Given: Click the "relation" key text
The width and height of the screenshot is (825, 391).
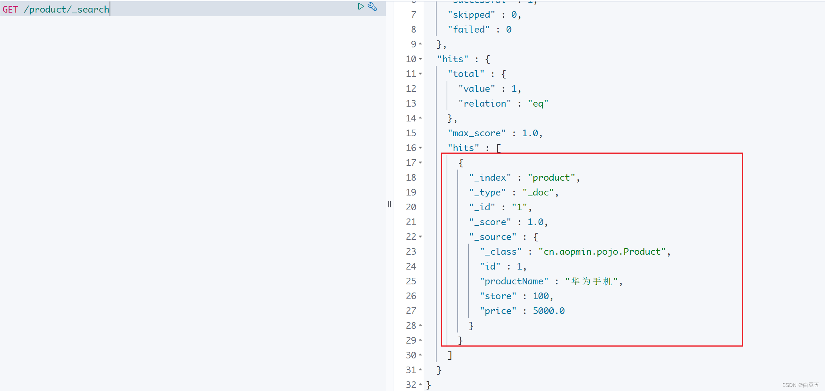Looking at the screenshot, I should coord(484,104).
